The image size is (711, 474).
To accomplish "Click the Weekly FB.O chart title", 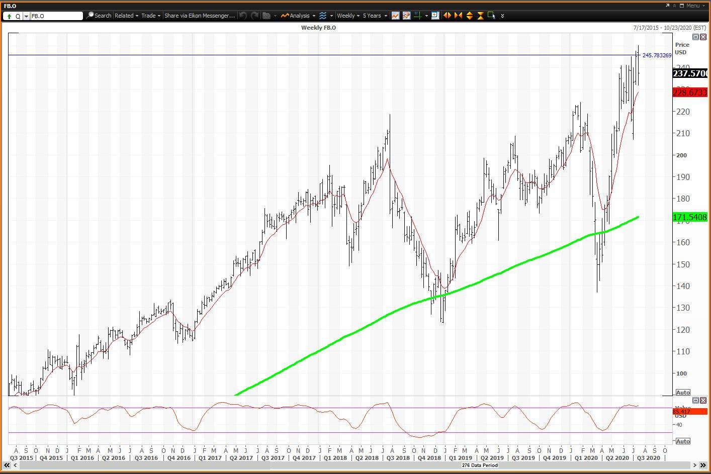I will point(318,28).
